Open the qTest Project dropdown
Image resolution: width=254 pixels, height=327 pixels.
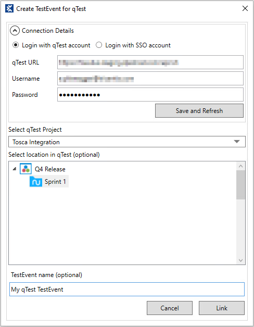[127, 142]
